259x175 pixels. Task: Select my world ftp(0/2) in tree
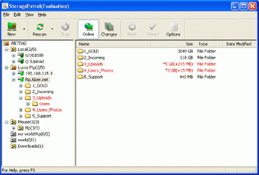[x=34, y=134]
